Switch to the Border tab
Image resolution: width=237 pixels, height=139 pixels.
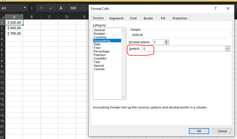[148, 18]
